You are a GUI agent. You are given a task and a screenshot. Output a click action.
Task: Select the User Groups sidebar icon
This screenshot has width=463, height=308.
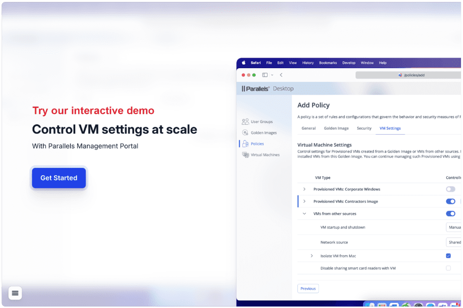[245, 121]
